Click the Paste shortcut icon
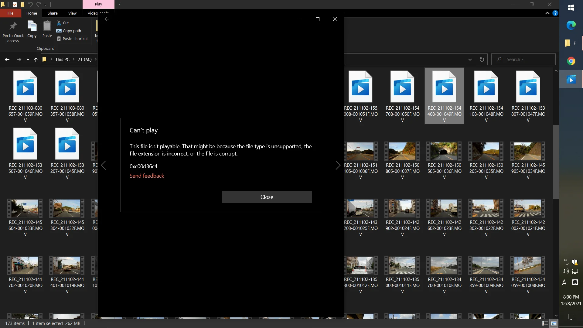Screen dimensions: 583x328 pos(59,39)
